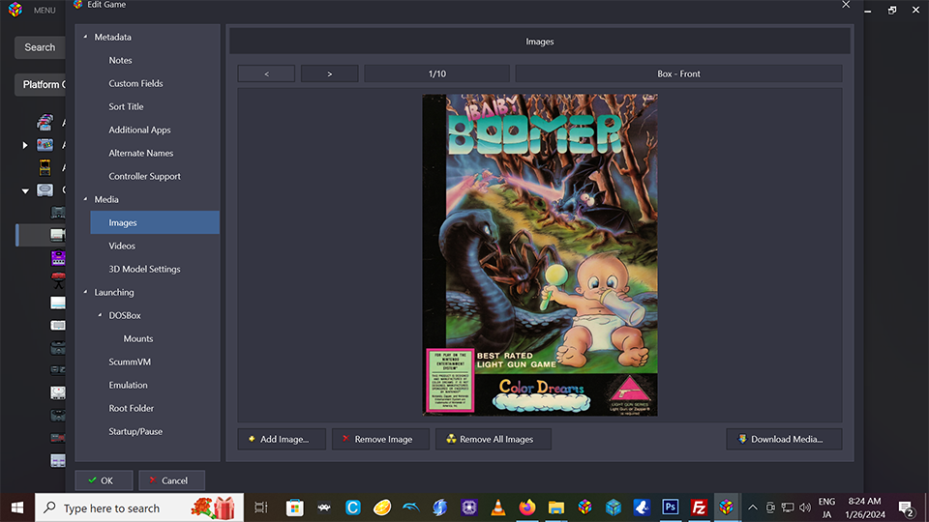This screenshot has width=929, height=522.
Task: Collapse the Media tree section
Action: pos(86,199)
